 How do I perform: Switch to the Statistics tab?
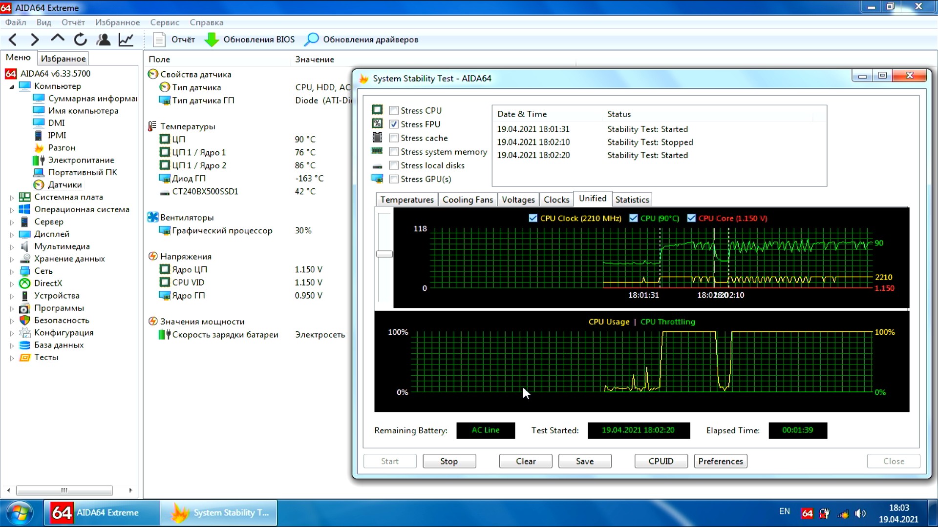pos(632,200)
